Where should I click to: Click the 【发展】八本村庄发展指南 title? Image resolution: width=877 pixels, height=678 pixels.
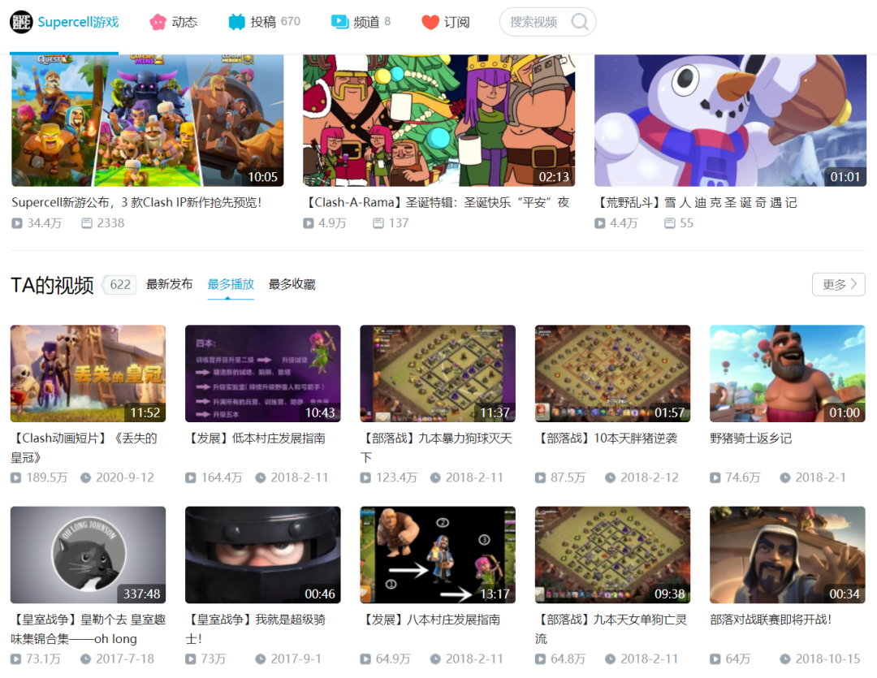point(430,620)
